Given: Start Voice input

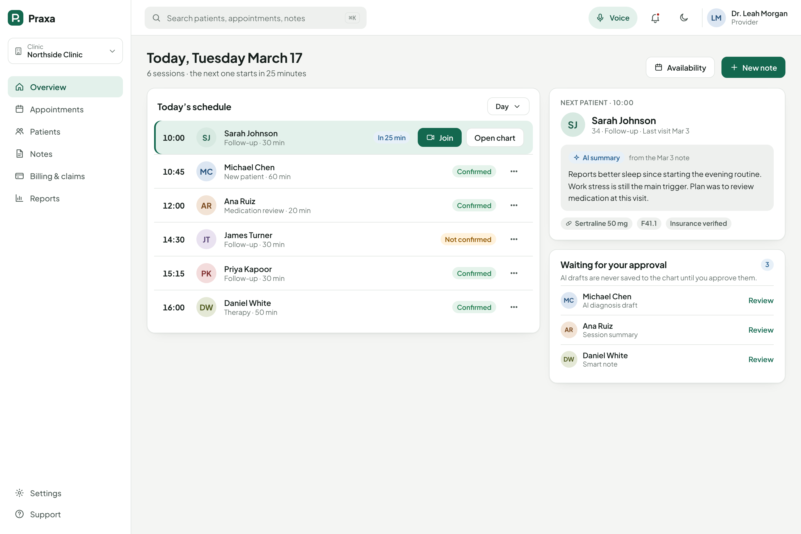Looking at the screenshot, I should (613, 18).
